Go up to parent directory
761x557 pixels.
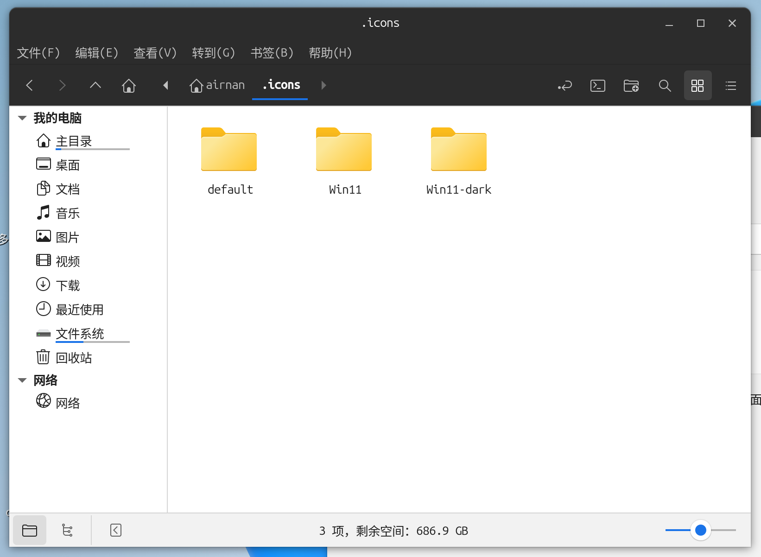point(95,85)
